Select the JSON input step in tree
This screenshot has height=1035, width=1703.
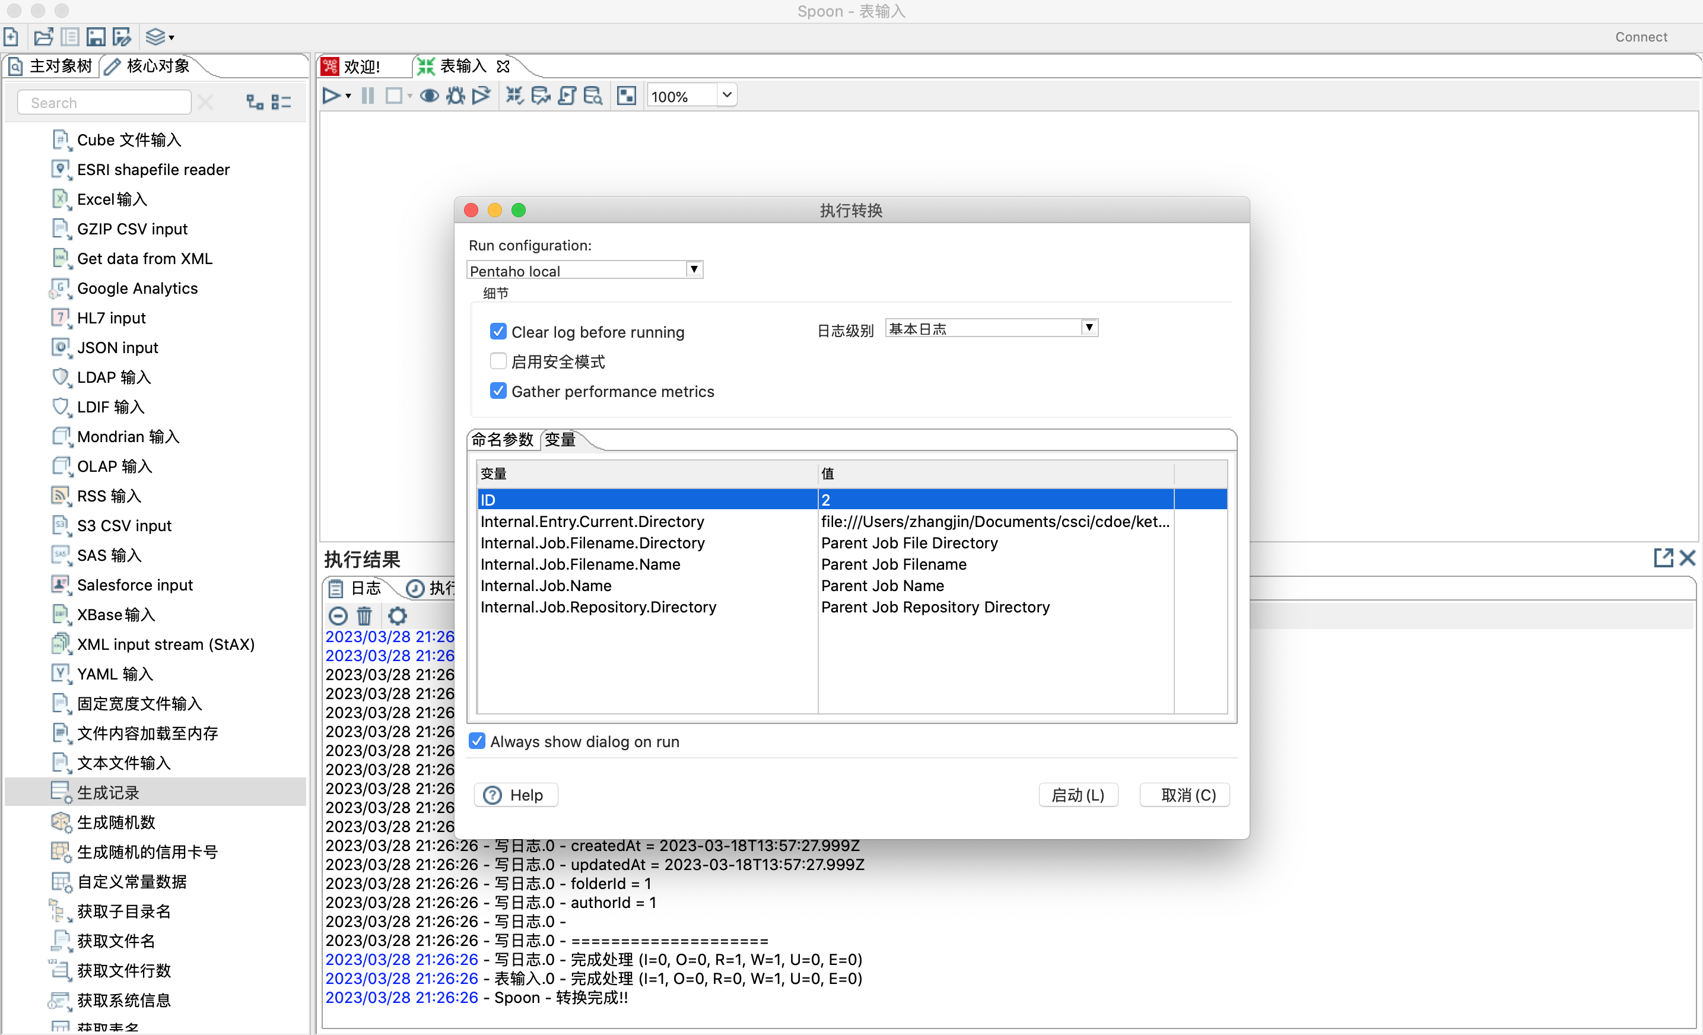pyautogui.click(x=117, y=348)
